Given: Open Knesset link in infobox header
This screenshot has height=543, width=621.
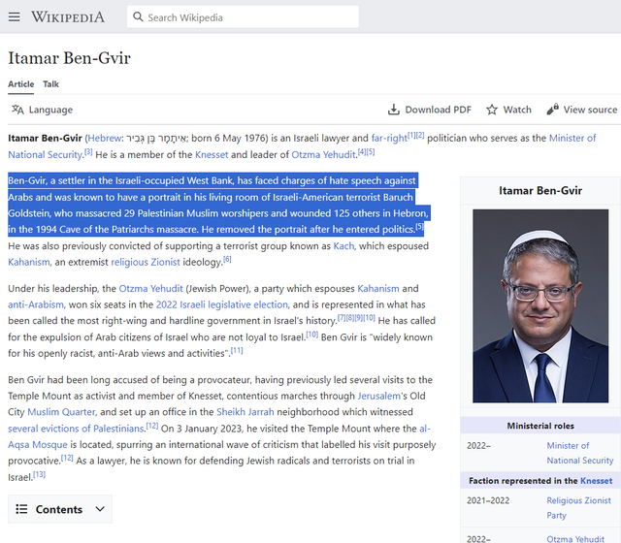Looking at the screenshot, I should pyautogui.click(x=596, y=481).
